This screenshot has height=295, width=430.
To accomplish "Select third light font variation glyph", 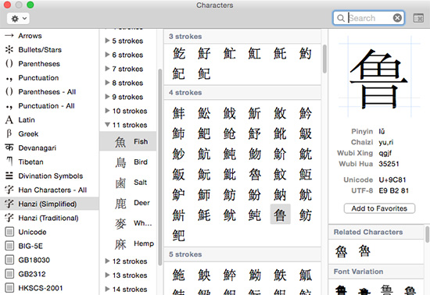I will pos(387,290).
